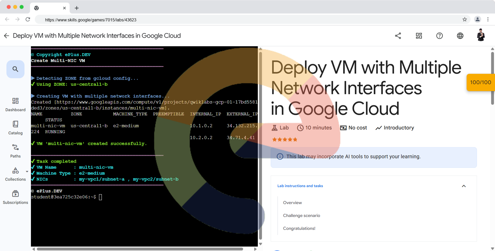Click the middle panel vertical scrollbar thumb
Image resolution: width=495 pixels, height=251 pixels.
[x=260, y=145]
